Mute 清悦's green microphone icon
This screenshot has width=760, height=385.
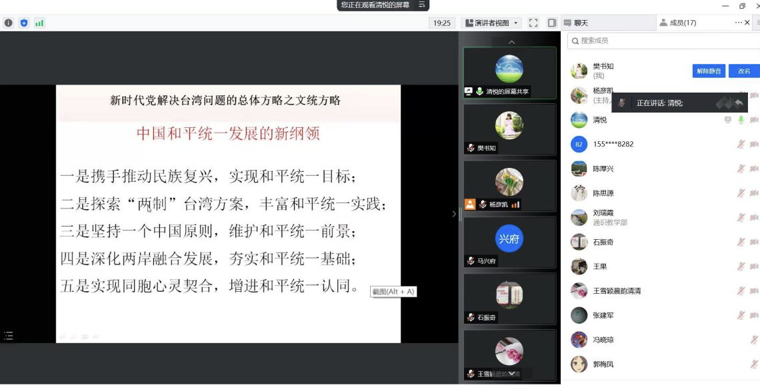[x=741, y=119]
